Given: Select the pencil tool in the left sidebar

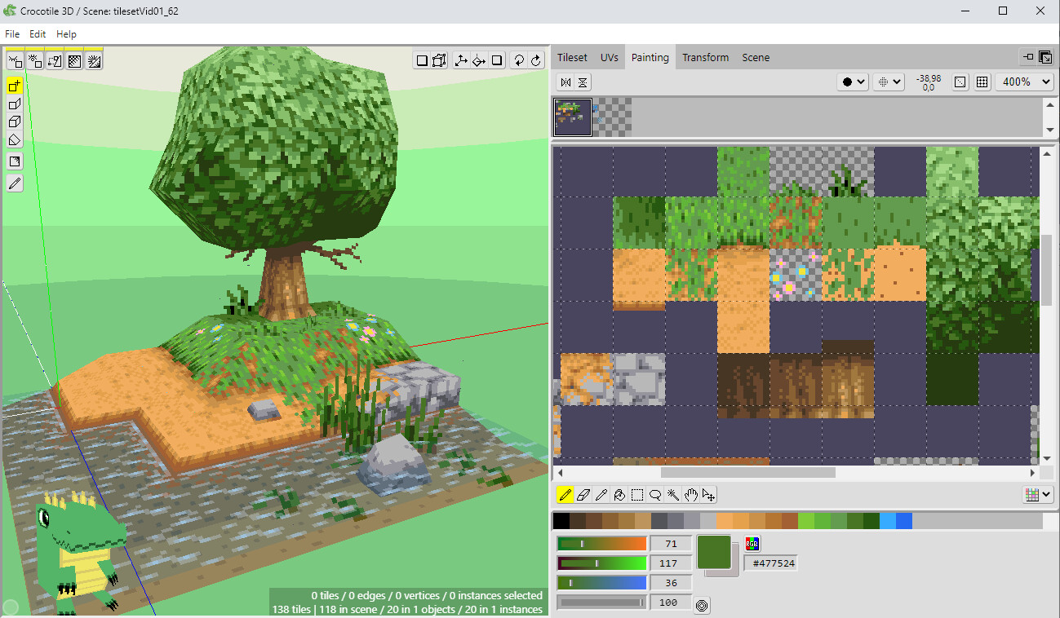Looking at the screenshot, I should click(x=14, y=183).
